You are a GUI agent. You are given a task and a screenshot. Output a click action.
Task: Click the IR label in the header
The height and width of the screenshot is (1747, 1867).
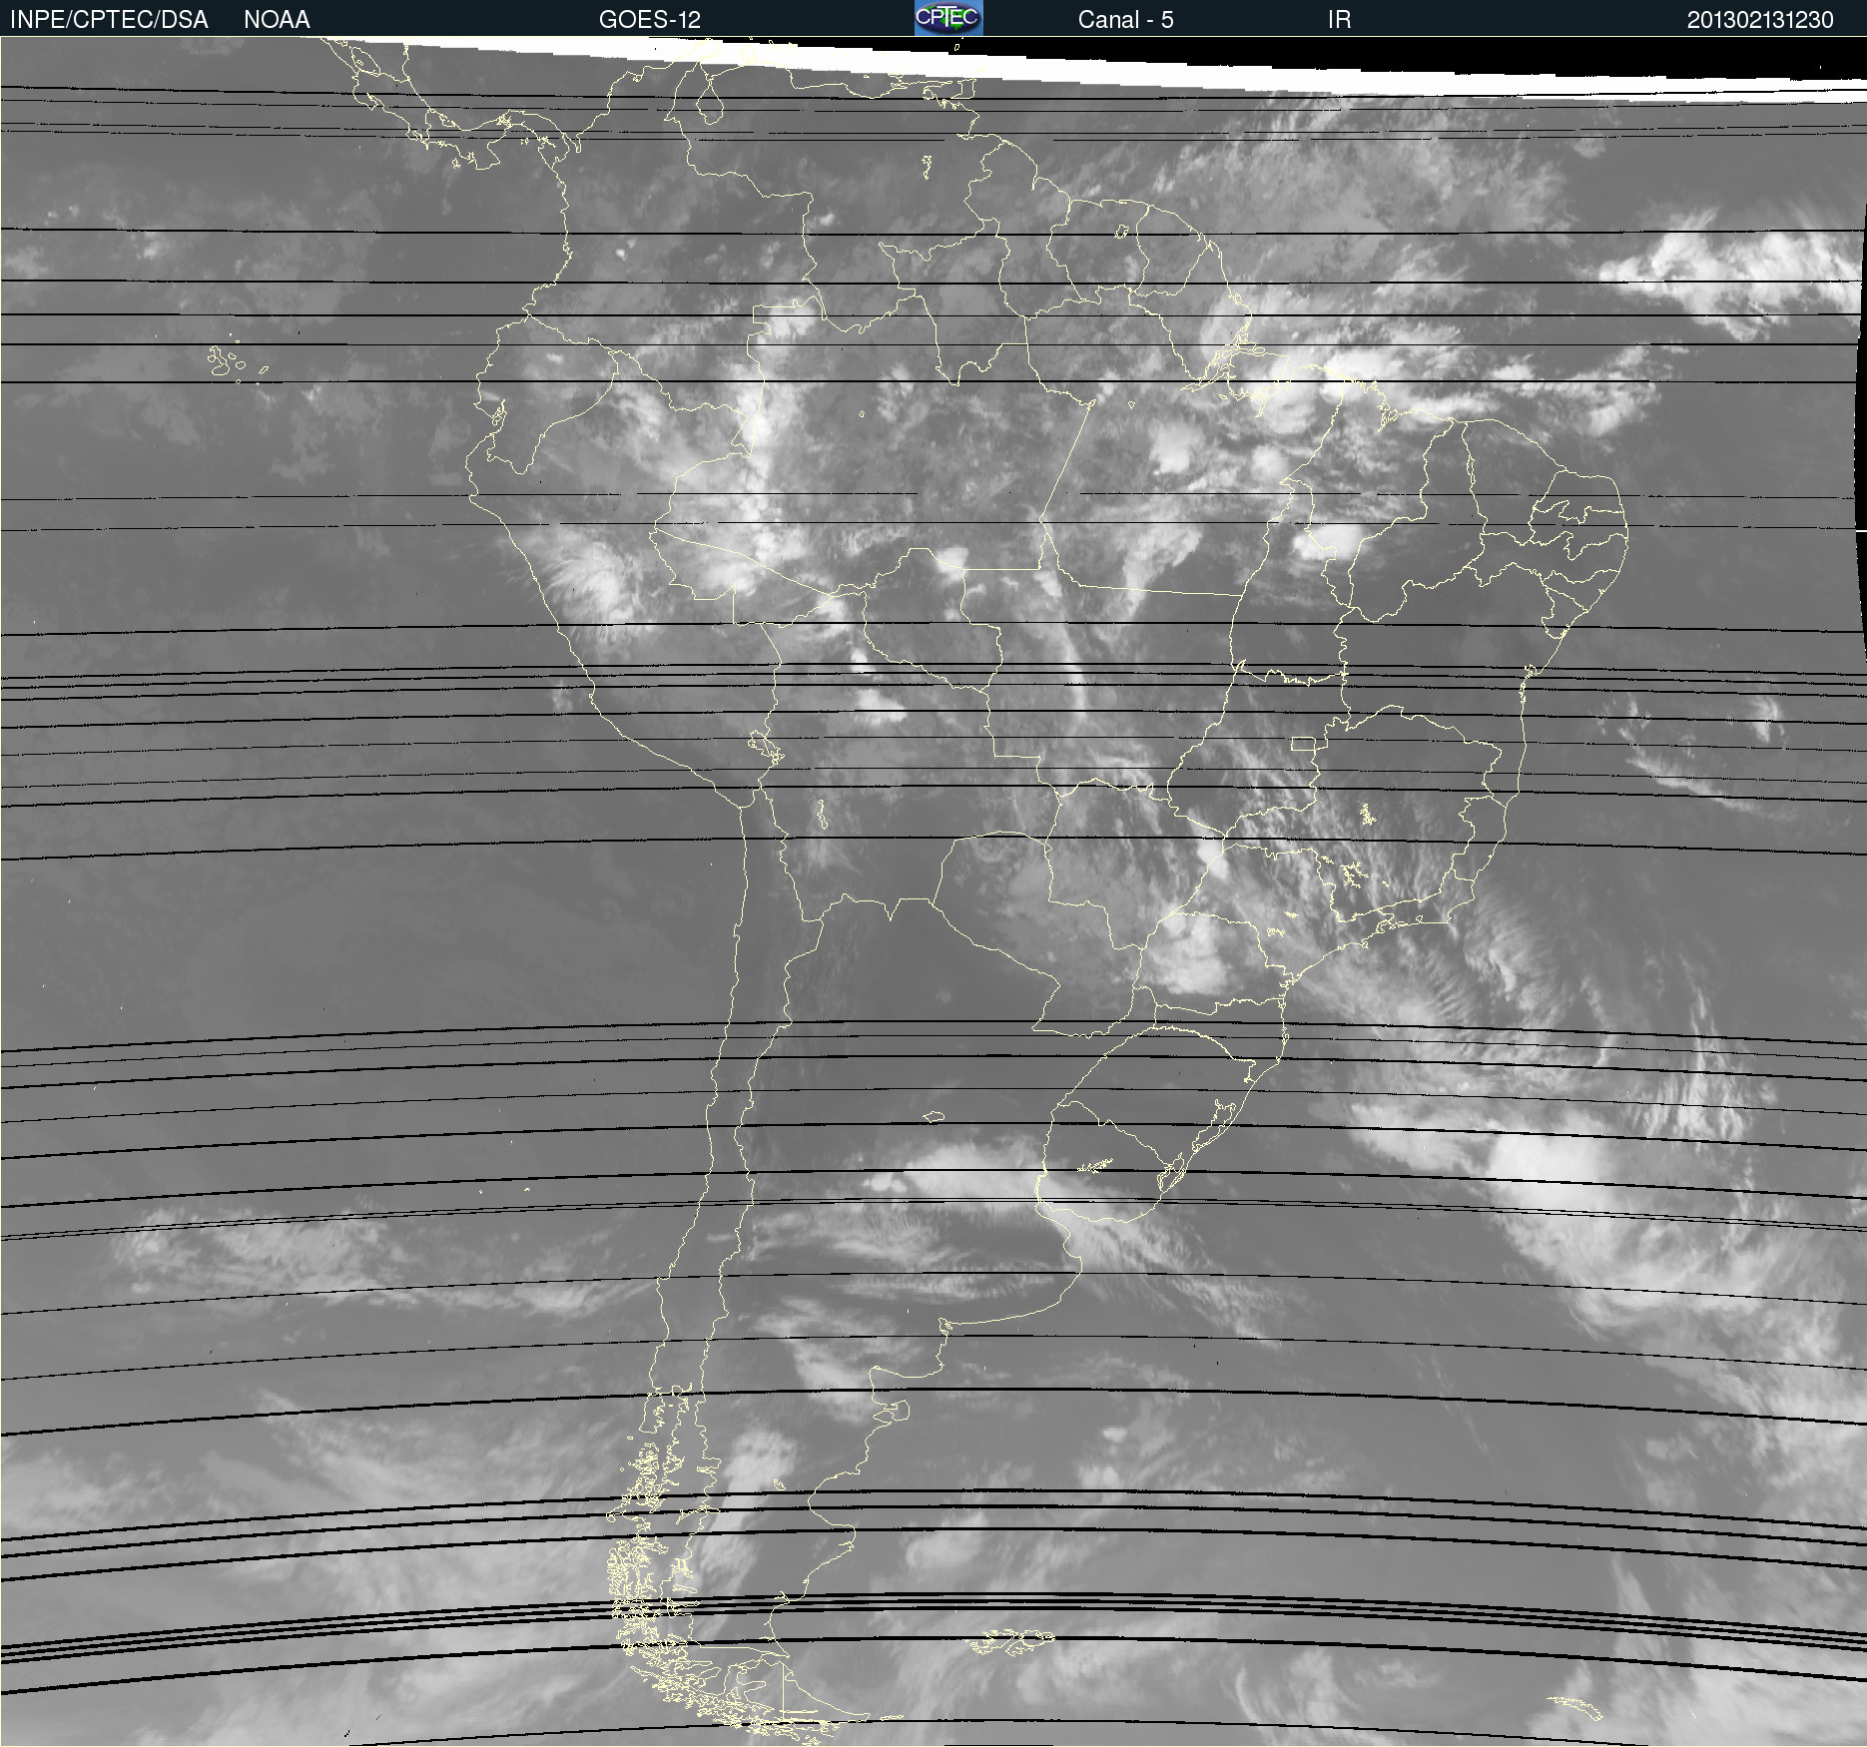click(x=1339, y=20)
